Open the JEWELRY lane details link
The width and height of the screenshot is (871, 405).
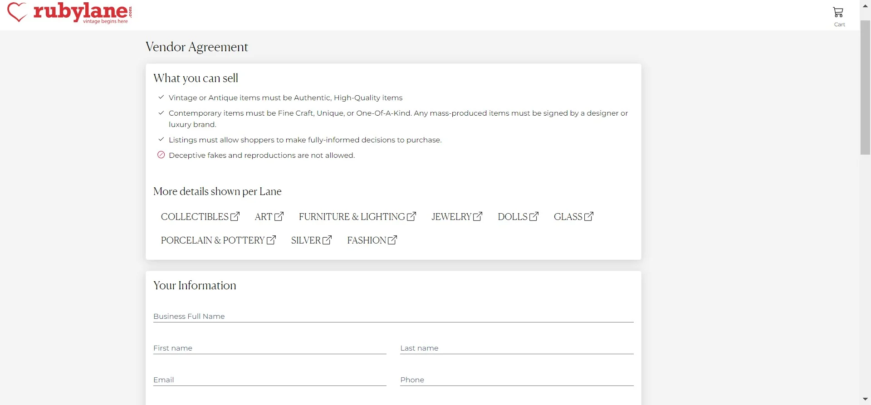pos(457,217)
